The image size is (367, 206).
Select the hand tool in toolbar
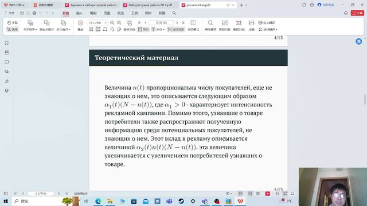(12, 23)
